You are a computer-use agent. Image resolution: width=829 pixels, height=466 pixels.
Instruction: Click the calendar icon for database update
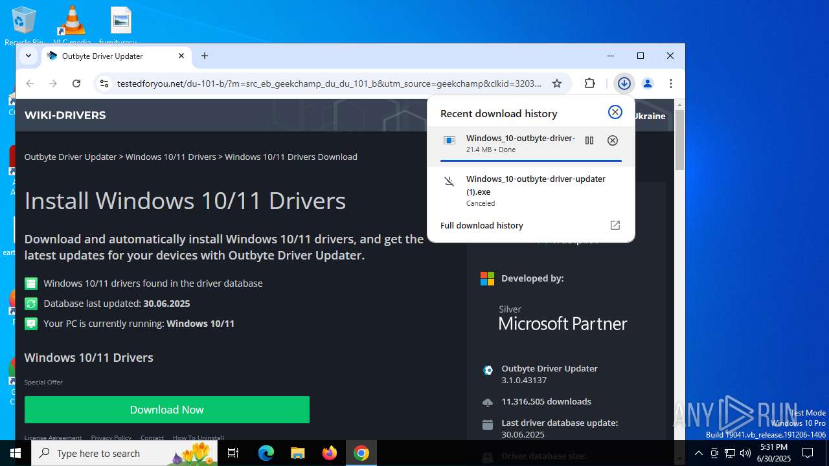(488, 425)
